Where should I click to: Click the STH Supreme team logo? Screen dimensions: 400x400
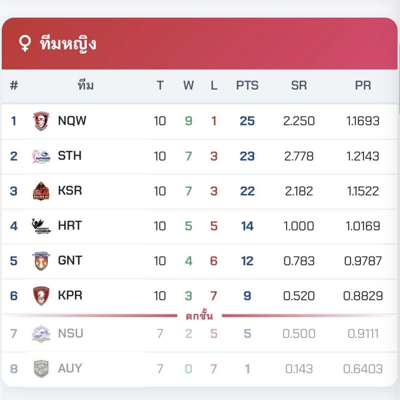(x=41, y=156)
